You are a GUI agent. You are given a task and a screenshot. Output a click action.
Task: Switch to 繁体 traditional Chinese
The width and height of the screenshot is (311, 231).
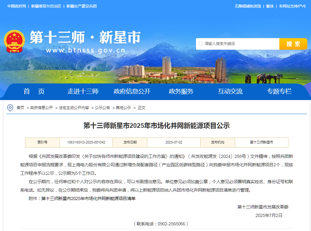coord(270,6)
